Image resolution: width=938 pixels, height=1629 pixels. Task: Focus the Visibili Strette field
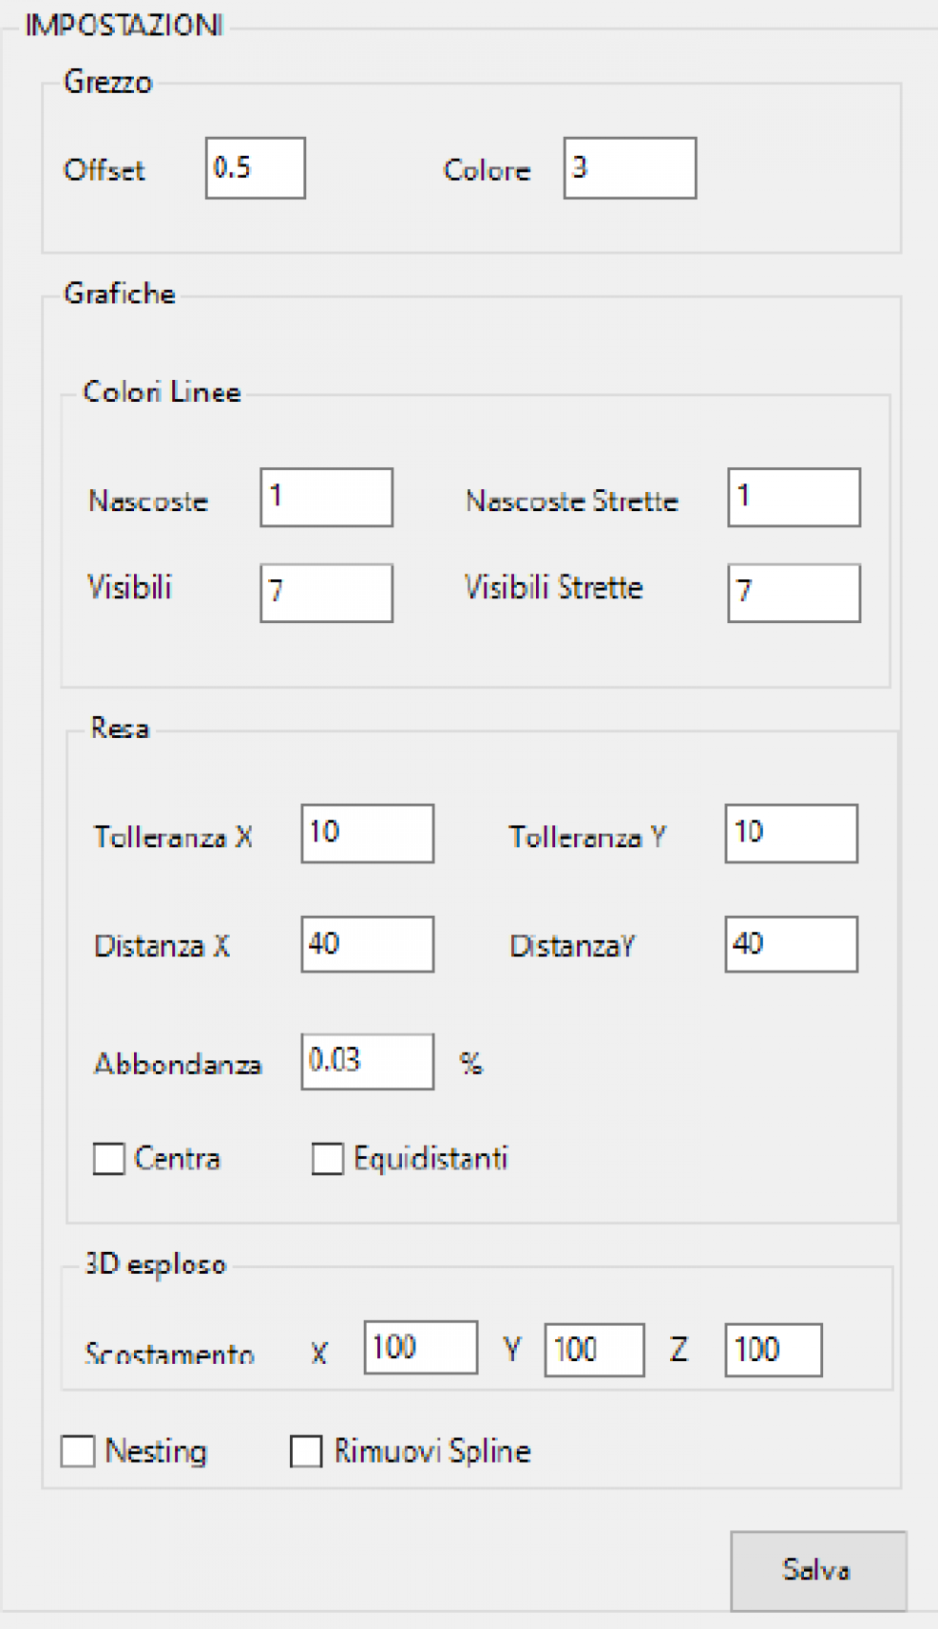(793, 592)
